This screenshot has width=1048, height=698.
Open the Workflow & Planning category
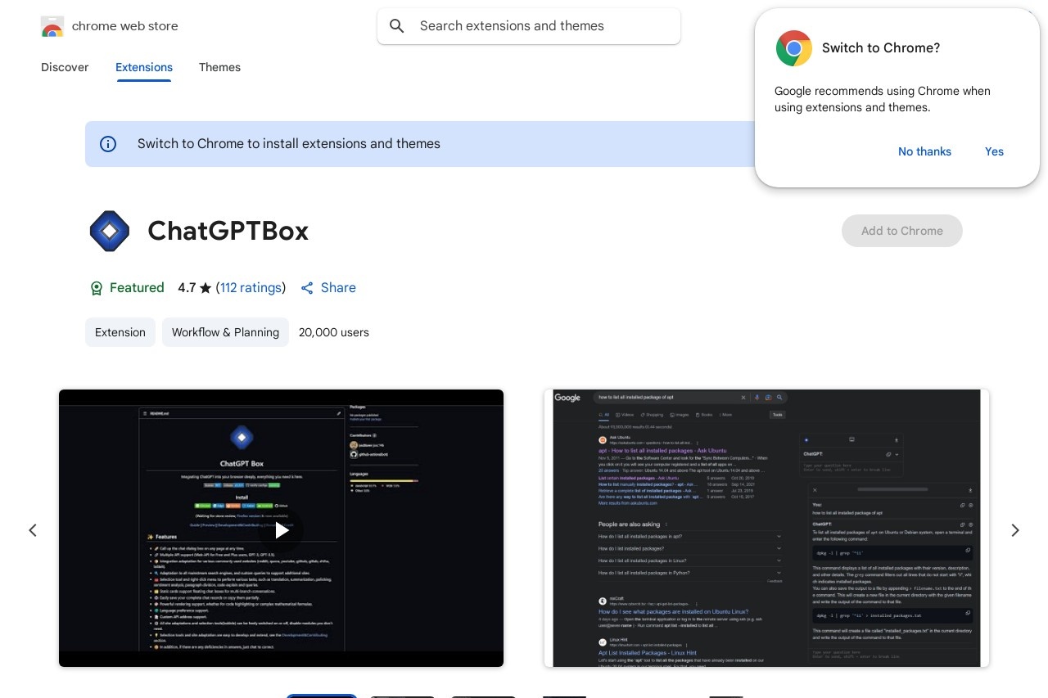[x=225, y=332]
